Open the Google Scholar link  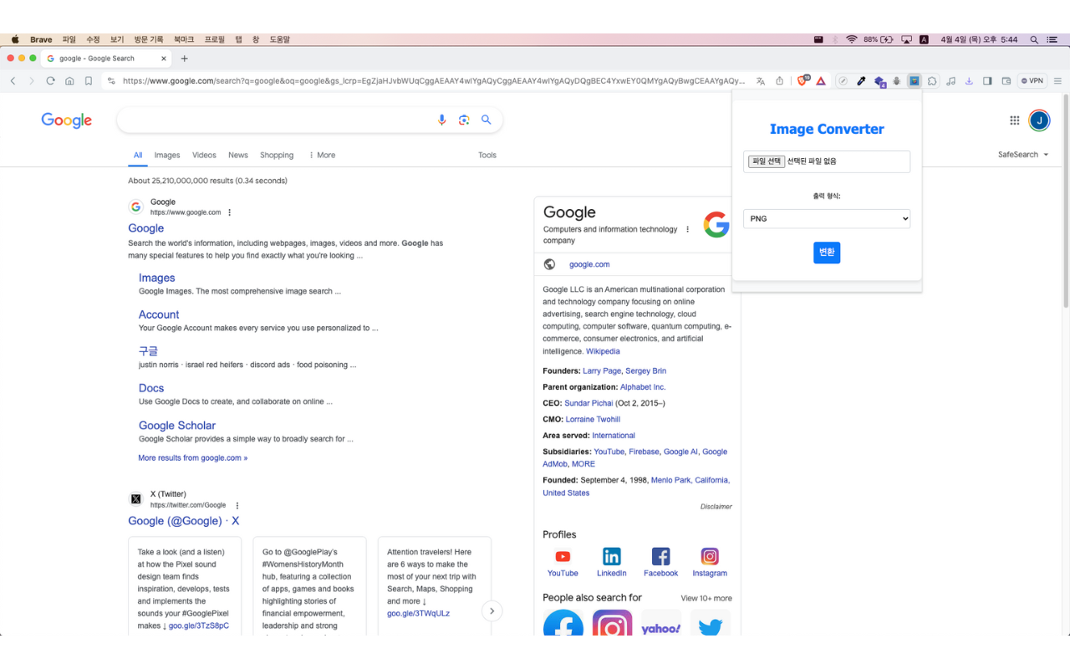click(x=177, y=426)
